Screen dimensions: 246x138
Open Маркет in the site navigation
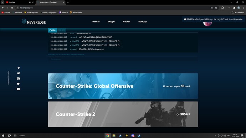pyautogui.click(x=127, y=21)
